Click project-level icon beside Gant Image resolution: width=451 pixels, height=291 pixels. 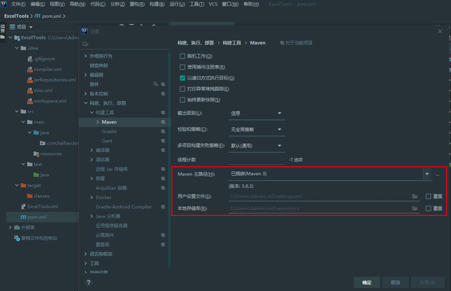click(163, 141)
